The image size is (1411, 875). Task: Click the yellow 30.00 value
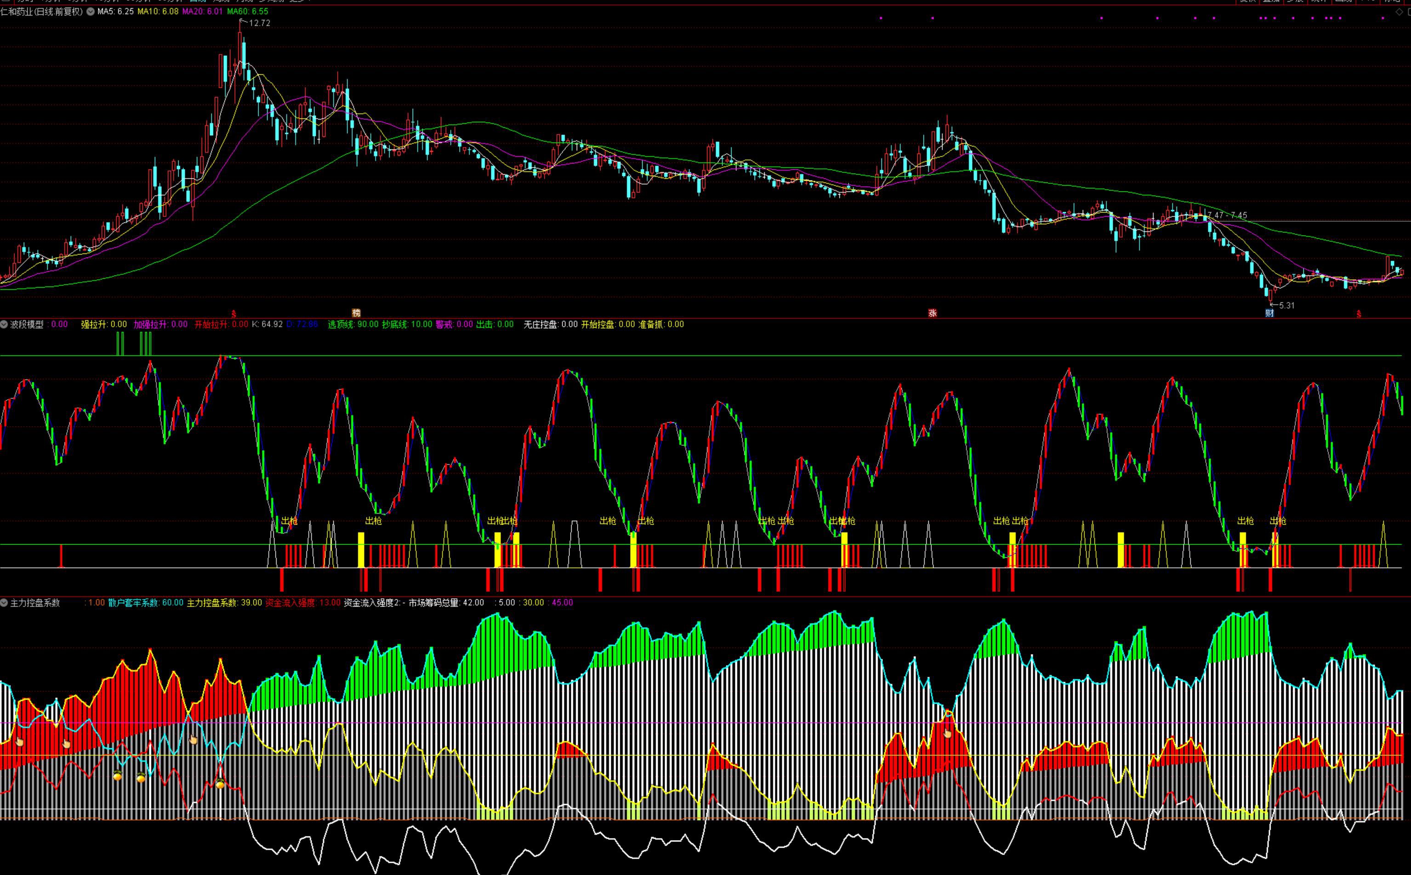click(x=534, y=603)
